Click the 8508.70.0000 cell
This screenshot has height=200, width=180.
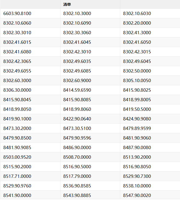click(77, 157)
